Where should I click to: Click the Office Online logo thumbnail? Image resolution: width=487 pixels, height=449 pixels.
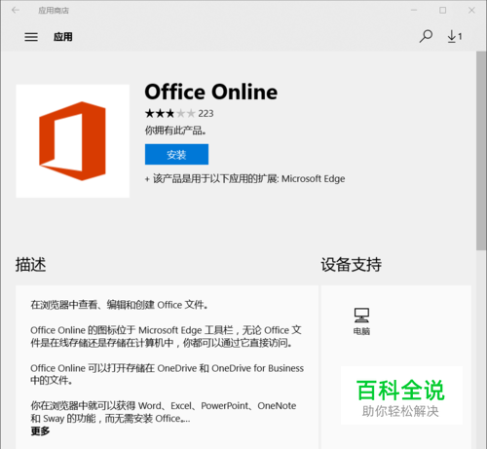coord(73,141)
